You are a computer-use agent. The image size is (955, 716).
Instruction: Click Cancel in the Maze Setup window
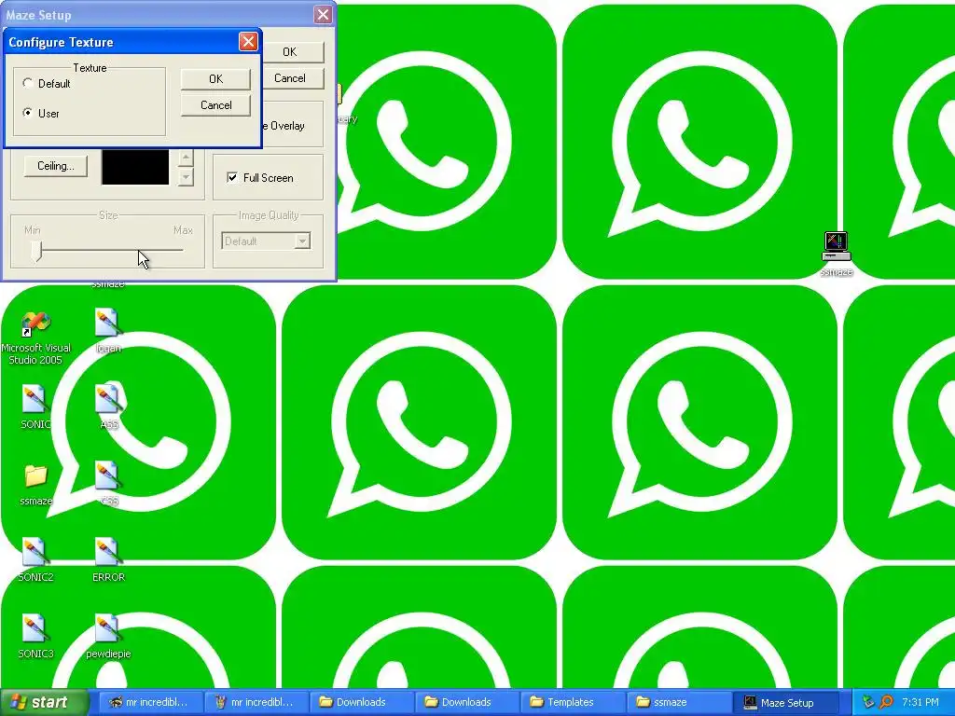coord(290,78)
